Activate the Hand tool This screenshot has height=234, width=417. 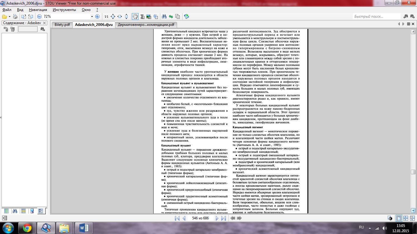pyautogui.click(x=135, y=16)
